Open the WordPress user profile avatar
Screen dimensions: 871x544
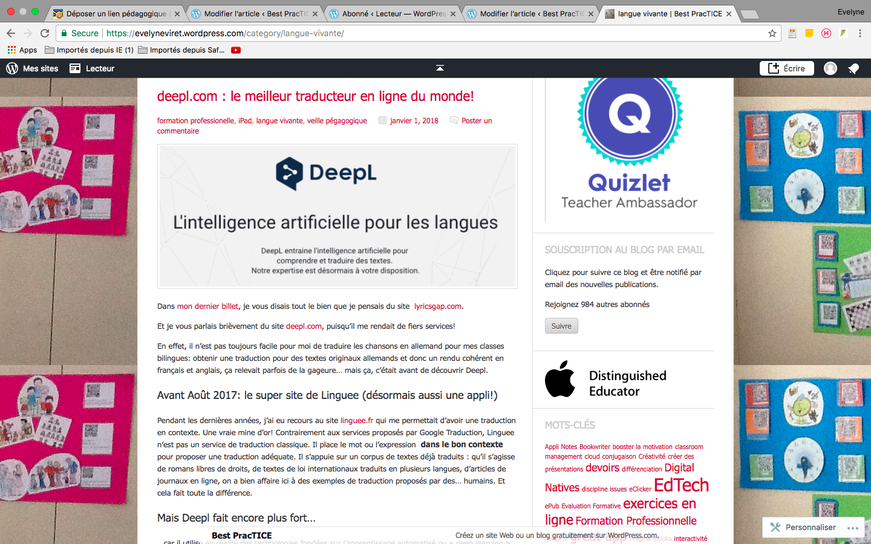click(830, 68)
